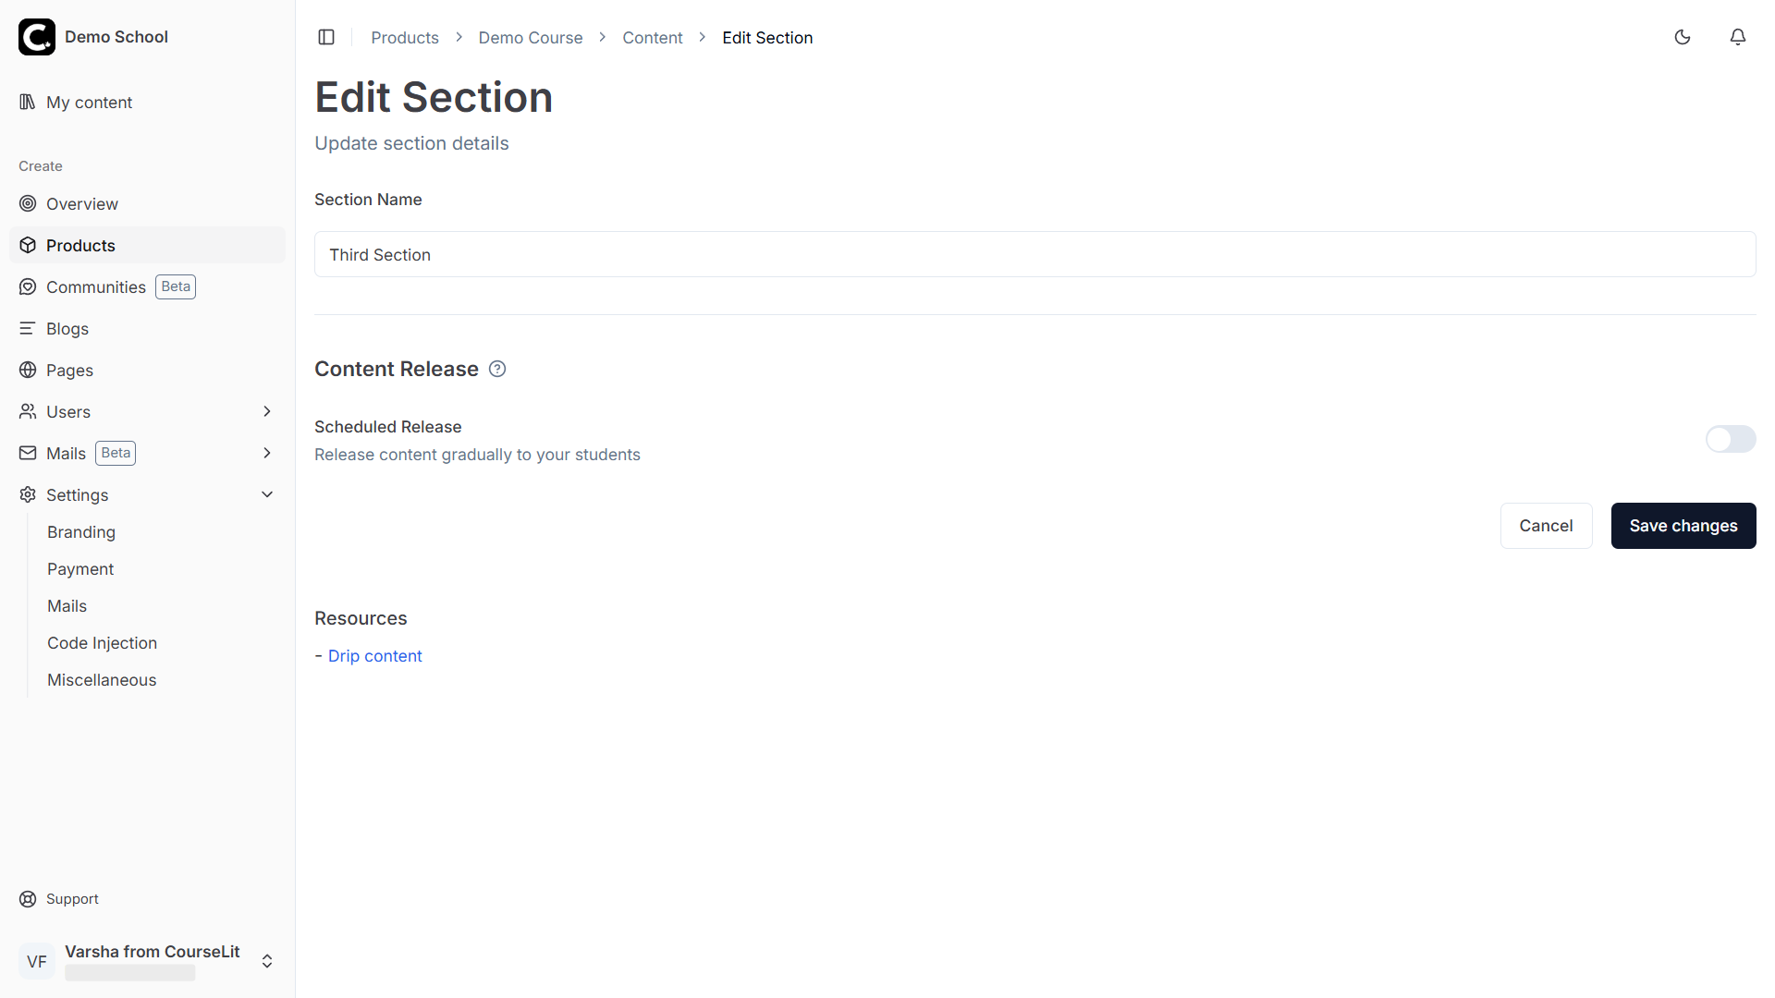Click the Support help icon

(27, 898)
